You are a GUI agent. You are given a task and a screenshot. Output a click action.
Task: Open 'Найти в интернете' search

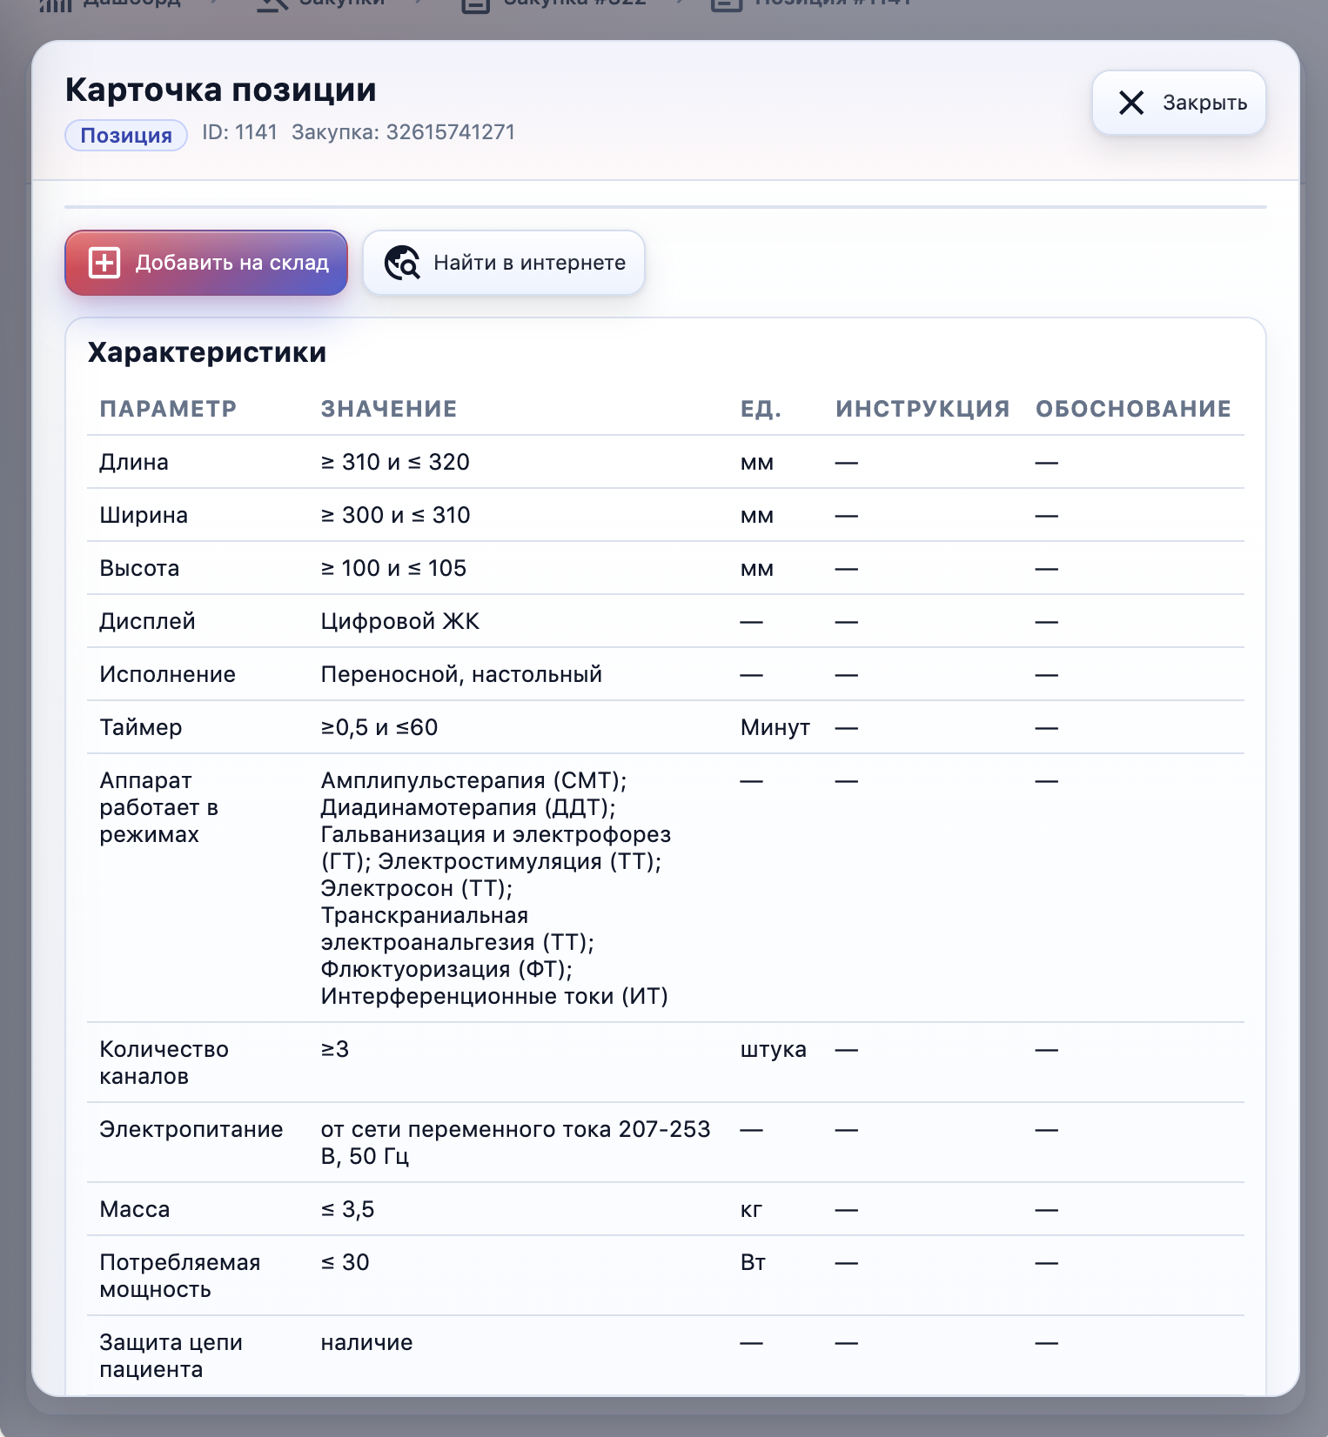pos(504,263)
